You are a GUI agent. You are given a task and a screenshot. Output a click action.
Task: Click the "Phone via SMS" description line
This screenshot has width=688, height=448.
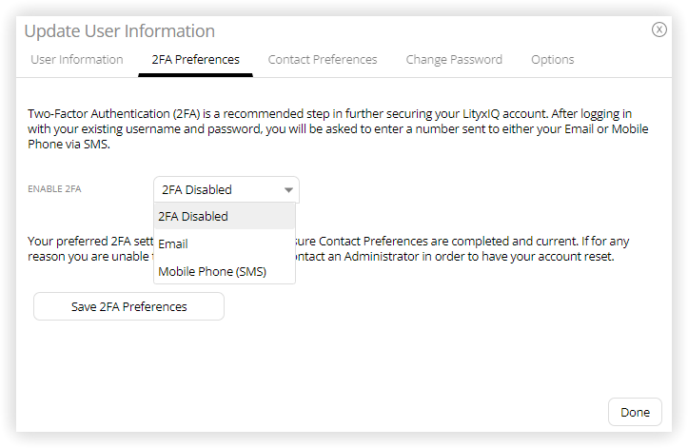coord(69,145)
